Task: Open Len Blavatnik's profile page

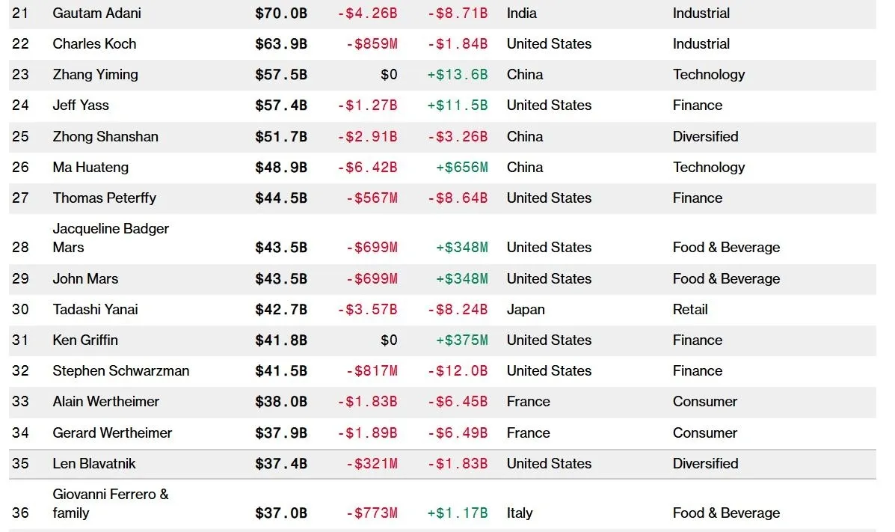Action: click(94, 463)
